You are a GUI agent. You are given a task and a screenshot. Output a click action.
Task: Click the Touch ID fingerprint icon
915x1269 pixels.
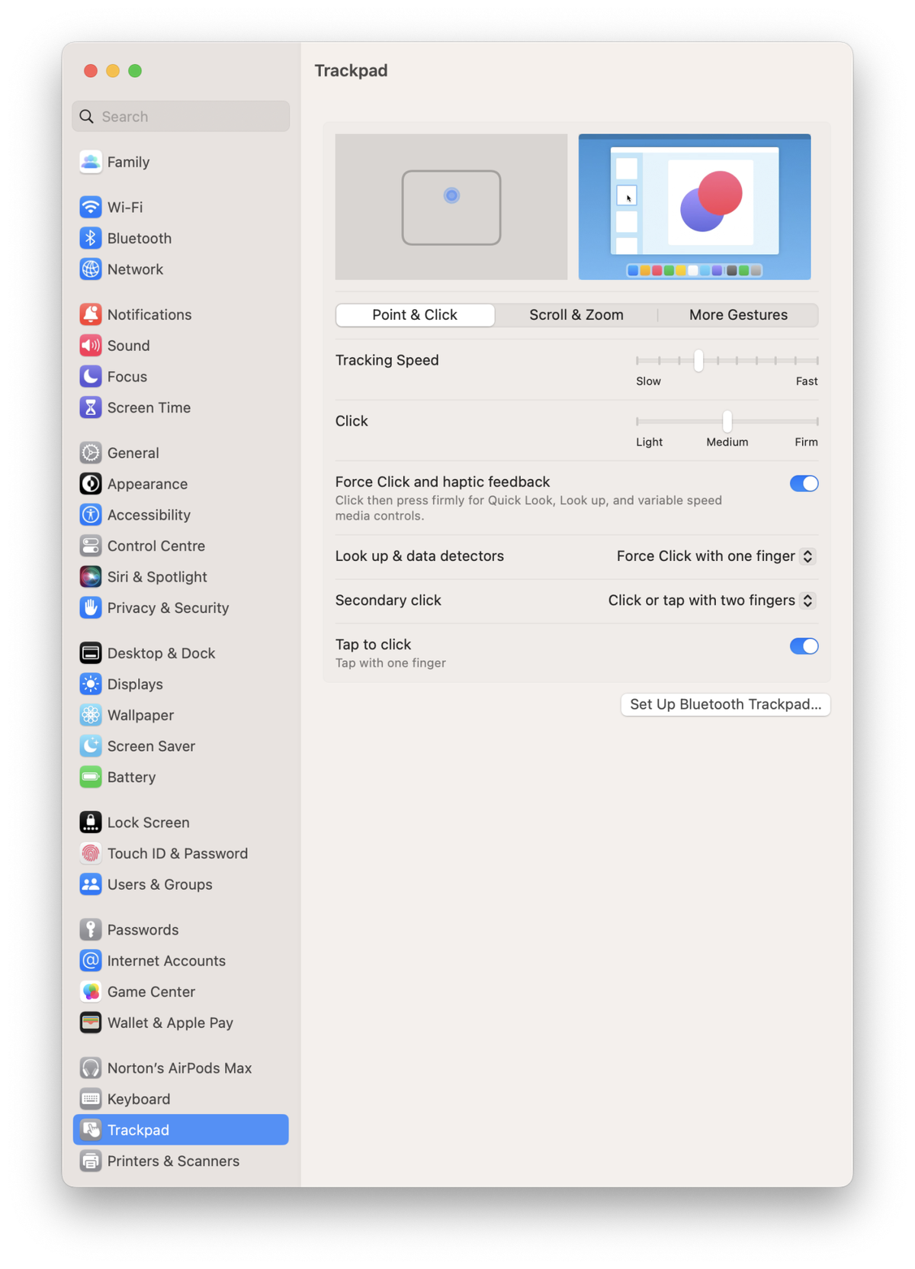pyautogui.click(x=90, y=853)
